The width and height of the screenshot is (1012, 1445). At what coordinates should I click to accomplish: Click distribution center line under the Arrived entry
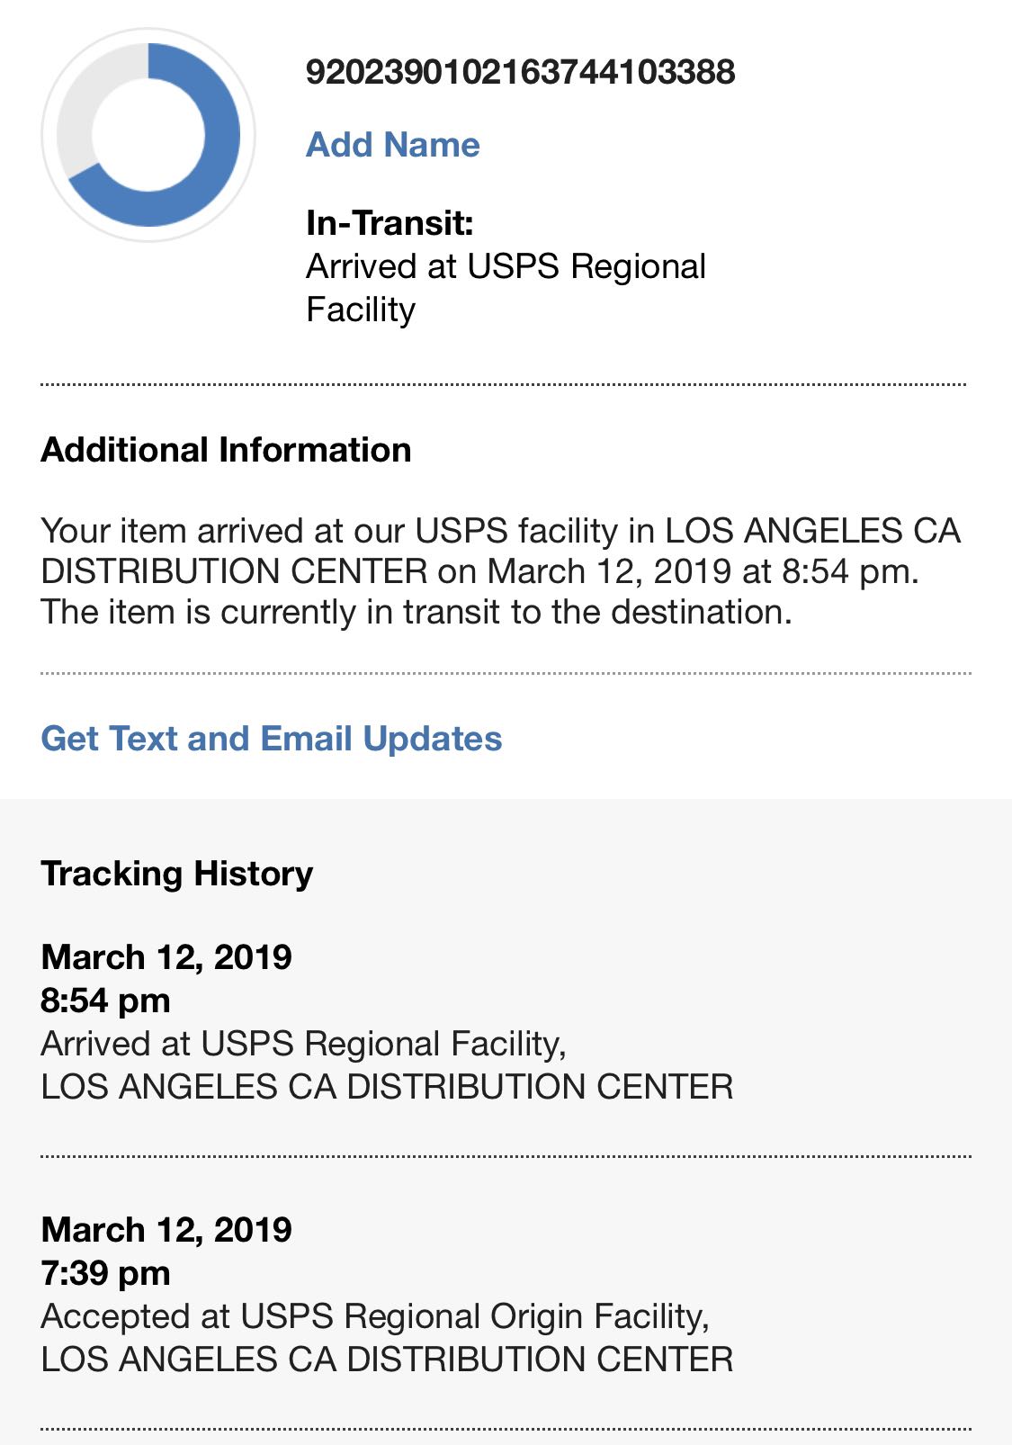point(387,1087)
